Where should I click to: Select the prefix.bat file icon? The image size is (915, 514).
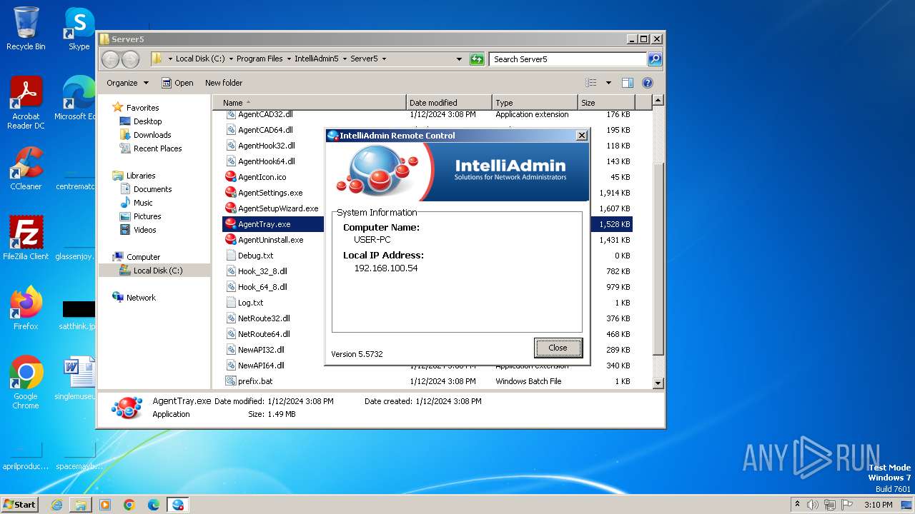231,381
